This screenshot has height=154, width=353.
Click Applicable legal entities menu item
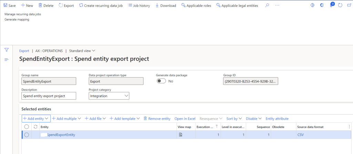[237, 5]
